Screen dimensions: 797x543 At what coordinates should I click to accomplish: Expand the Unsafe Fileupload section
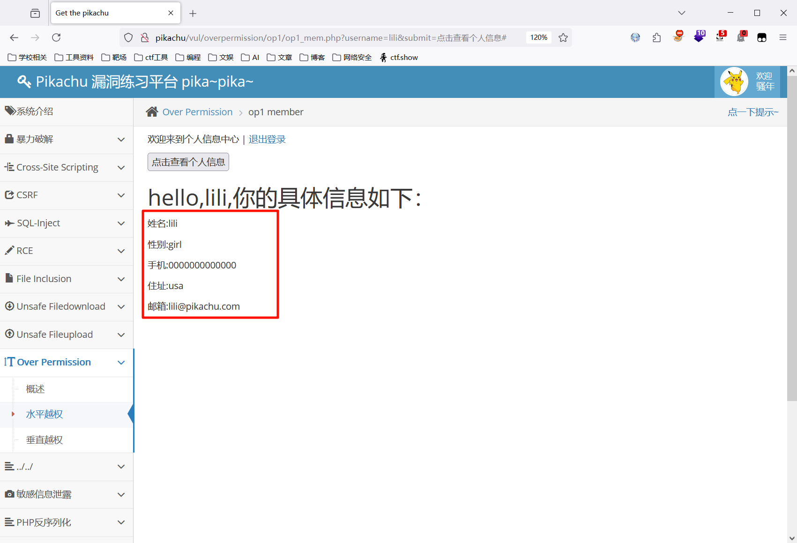[x=67, y=335]
